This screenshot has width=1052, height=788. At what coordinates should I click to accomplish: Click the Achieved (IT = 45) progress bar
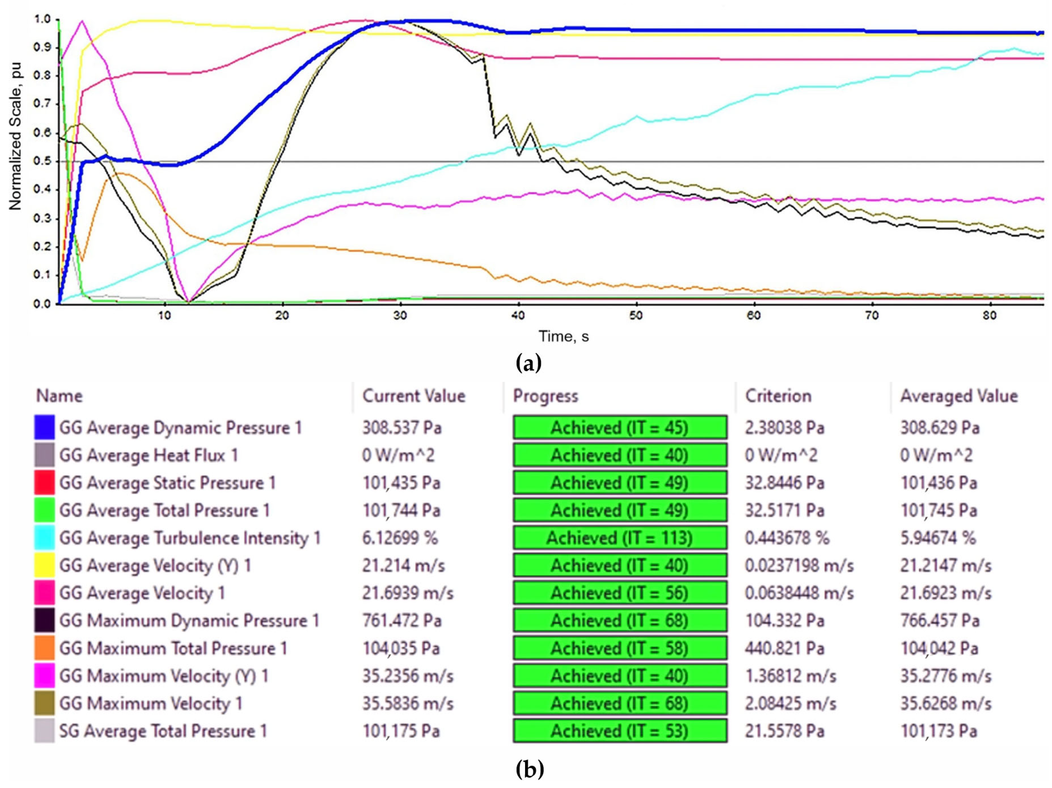click(x=620, y=427)
